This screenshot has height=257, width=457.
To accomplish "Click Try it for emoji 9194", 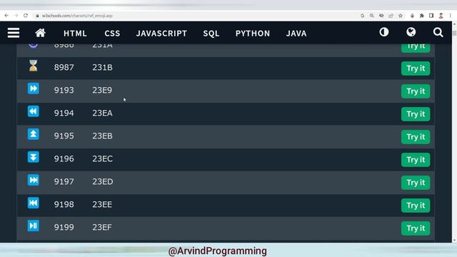I will pyautogui.click(x=416, y=114).
